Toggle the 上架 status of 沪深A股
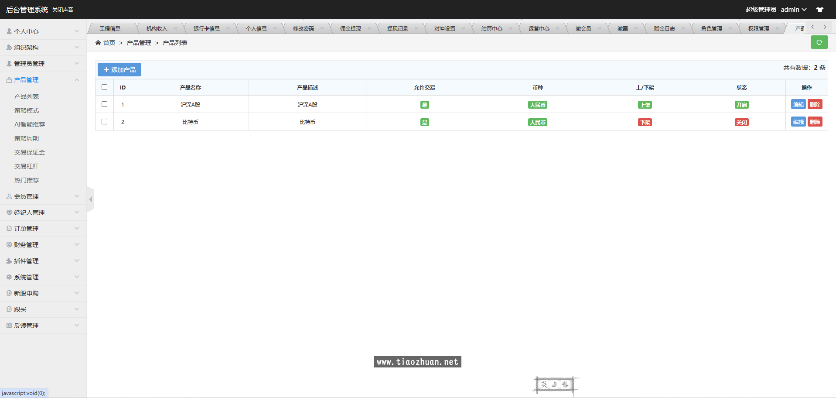Viewport: 836px width, 398px height. tap(645, 105)
